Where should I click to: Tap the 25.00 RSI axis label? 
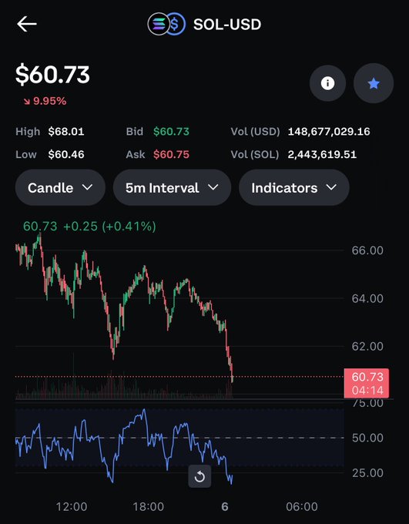click(367, 473)
